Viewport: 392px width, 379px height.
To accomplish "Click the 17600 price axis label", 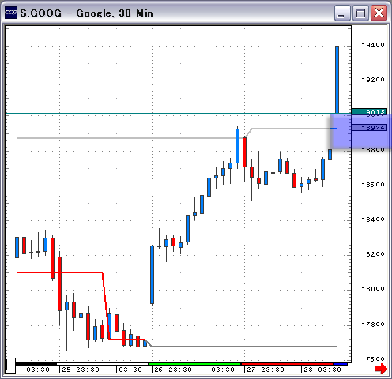I will pos(373,359).
